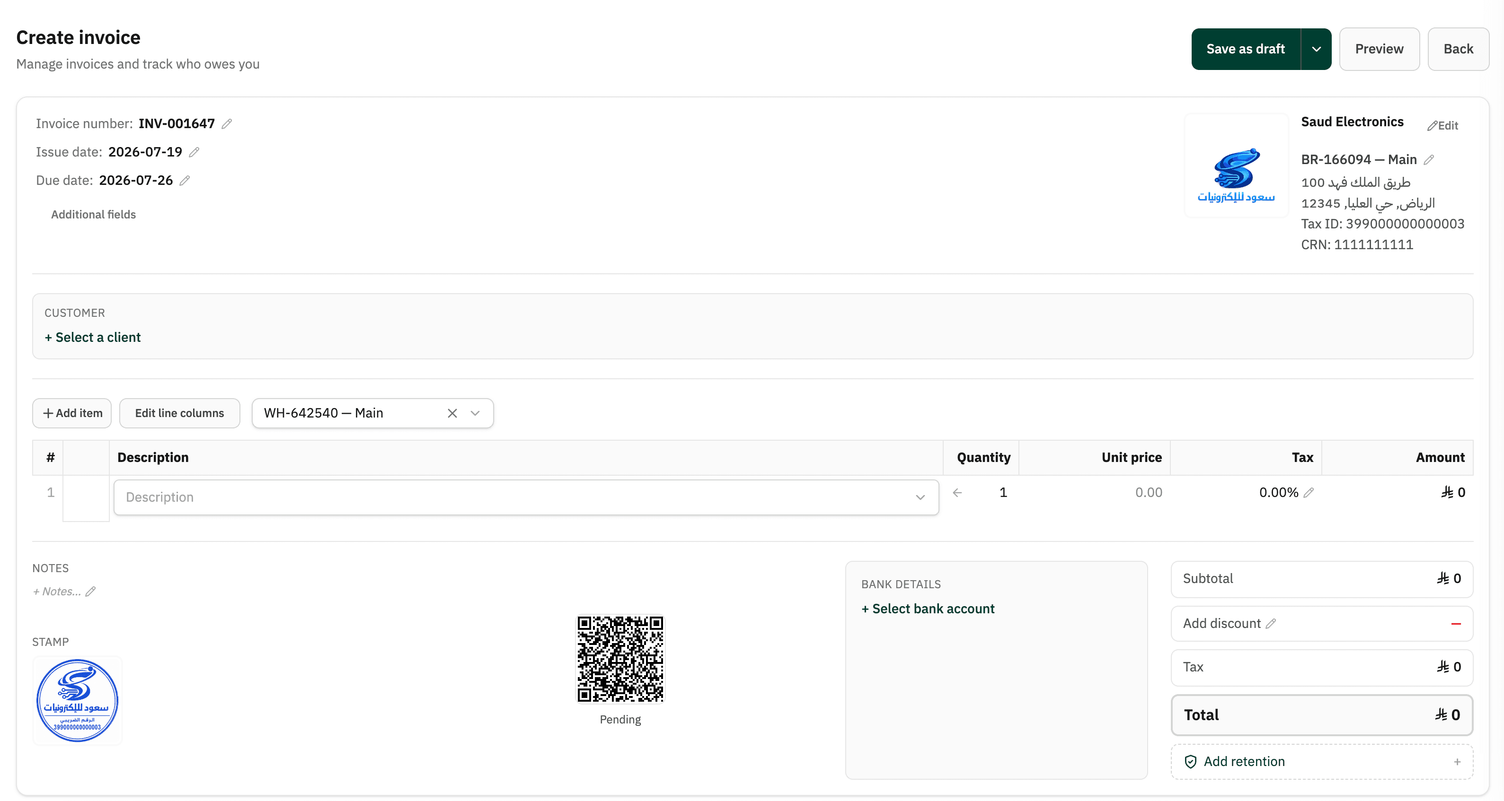This screenshot has height=801, width=1504.
Task: Click the Tax ID 399000000000003 text
Action: (x=1382, y=224)
